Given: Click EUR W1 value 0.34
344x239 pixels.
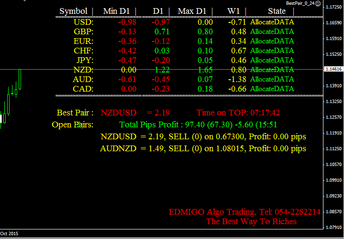Looking at the screenshot, I should [x=239, y=41].
